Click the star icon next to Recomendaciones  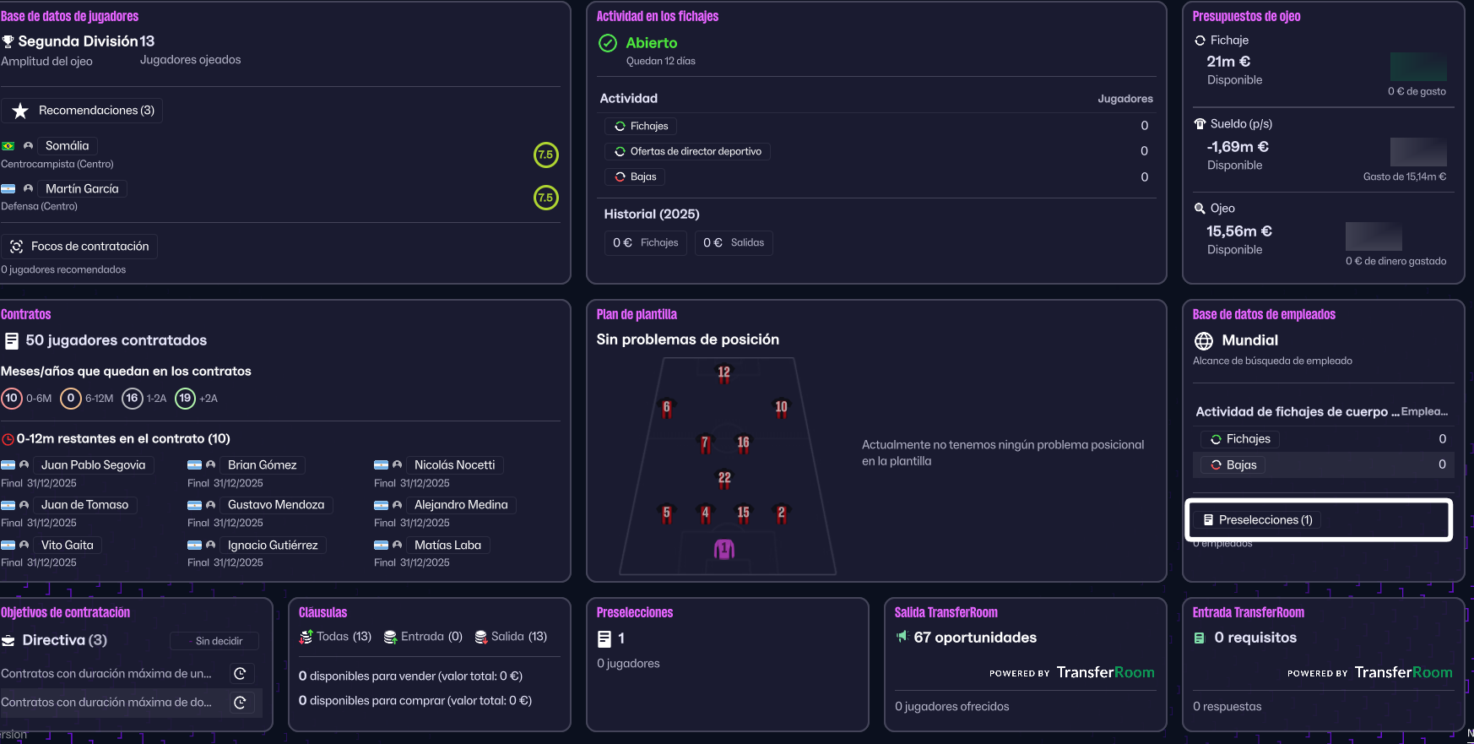click(20, 111)
